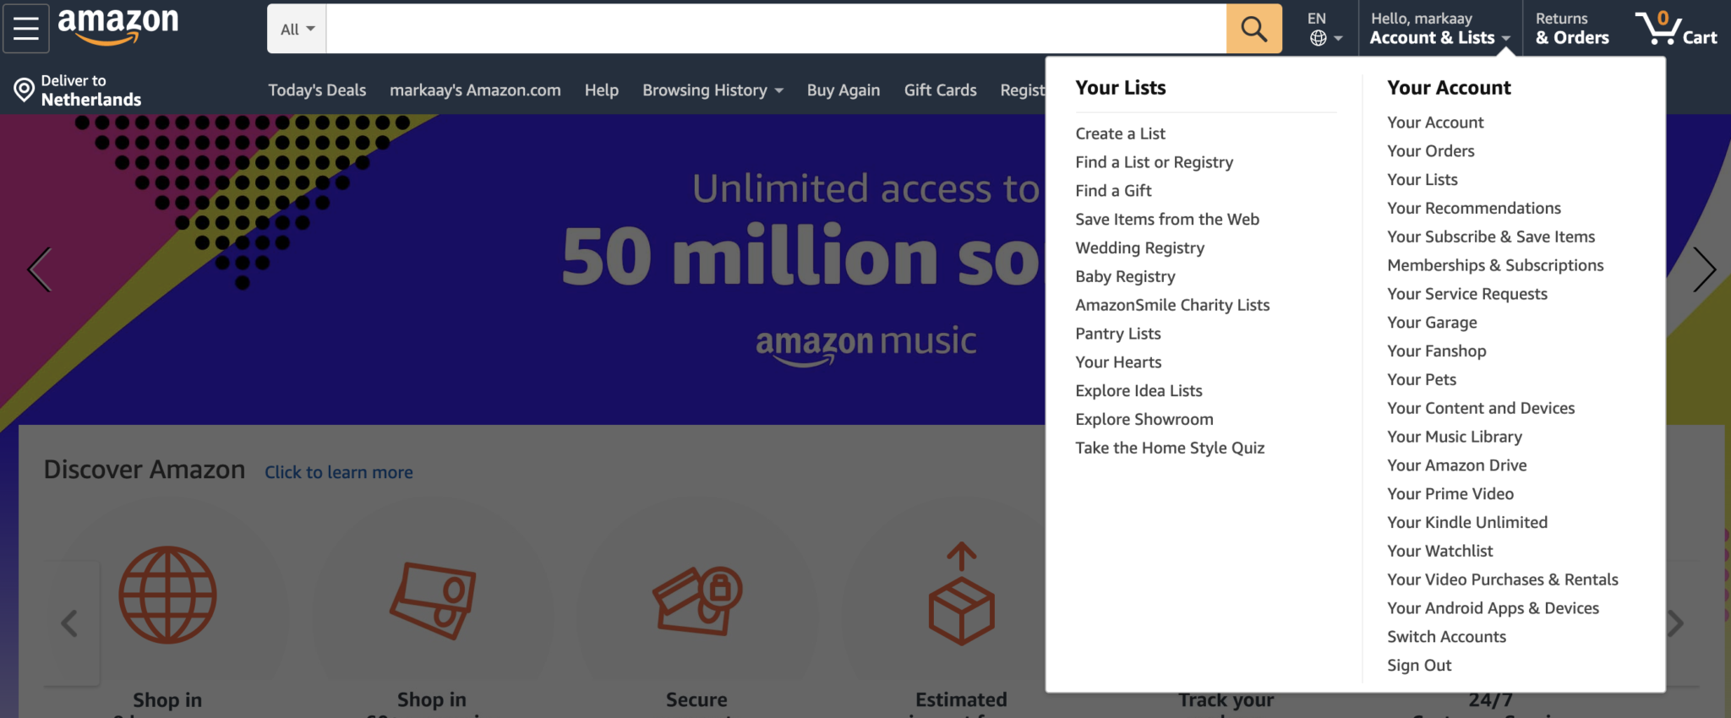Click the orange search magnifier button
Image resolution: width=1731 pixels, height=718 pixels.
tap(1253, 29)
